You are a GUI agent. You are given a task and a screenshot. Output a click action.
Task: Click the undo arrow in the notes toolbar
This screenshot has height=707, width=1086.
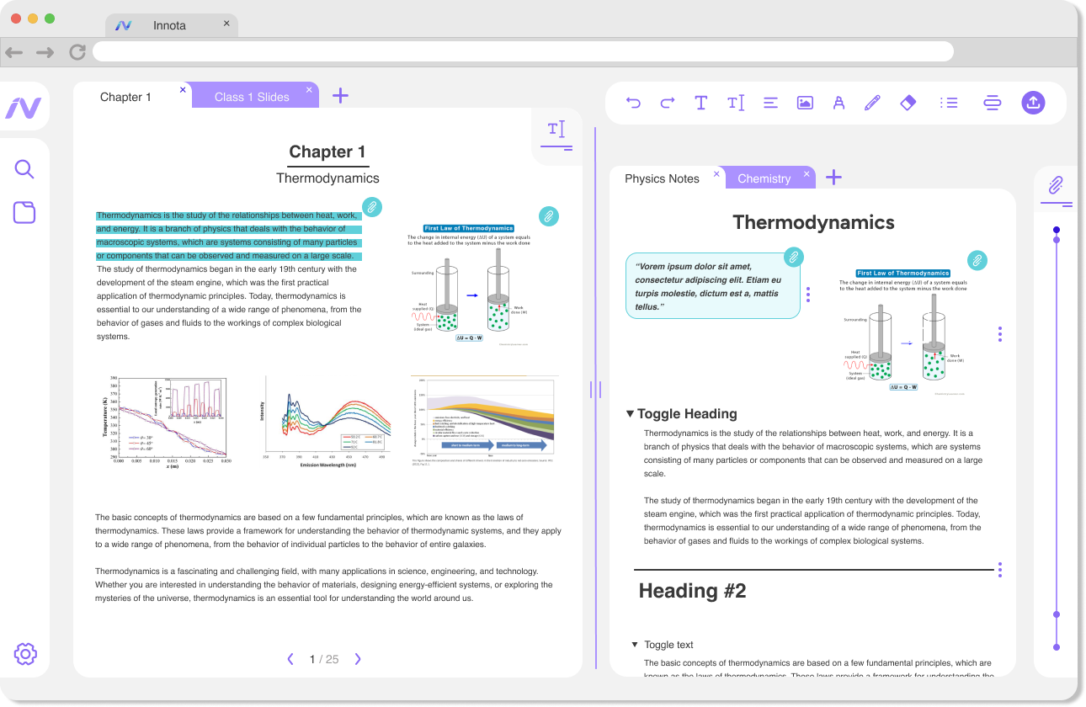pos(634,103)
